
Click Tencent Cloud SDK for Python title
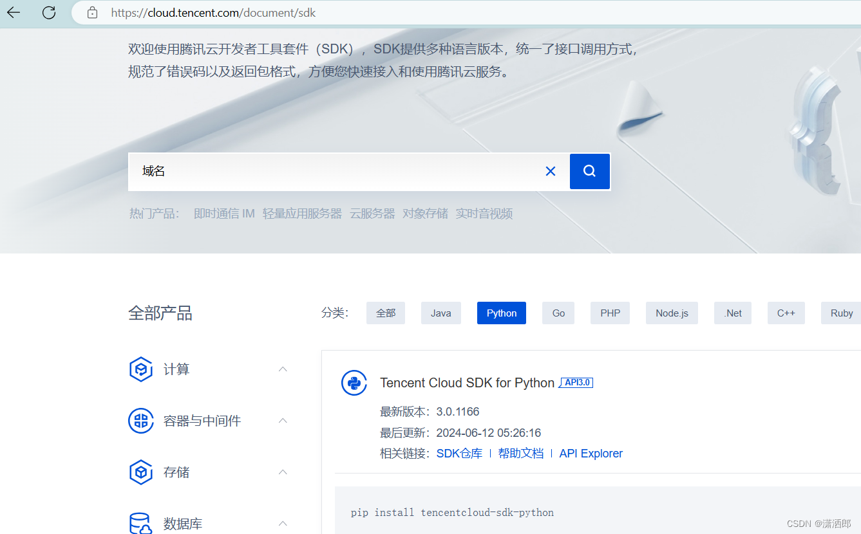coord(468,383)
